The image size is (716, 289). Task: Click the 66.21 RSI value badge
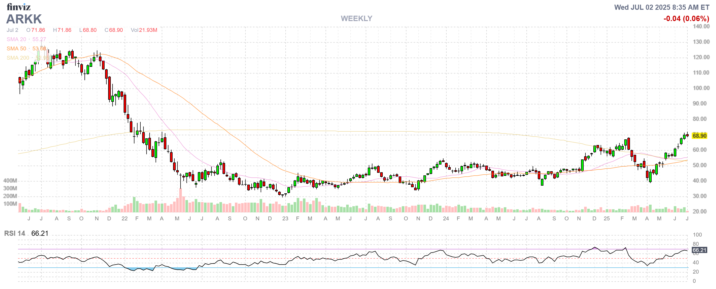pyautogui.click(x=699, y=250)
